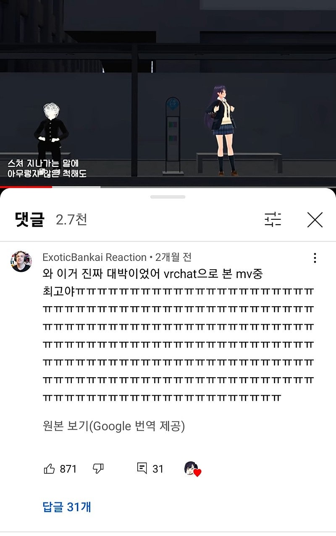The width and height of the screenshot is (336, 536).
Task: Open the ExoticBankai Reaction channel name
Action: coord(94,257)
